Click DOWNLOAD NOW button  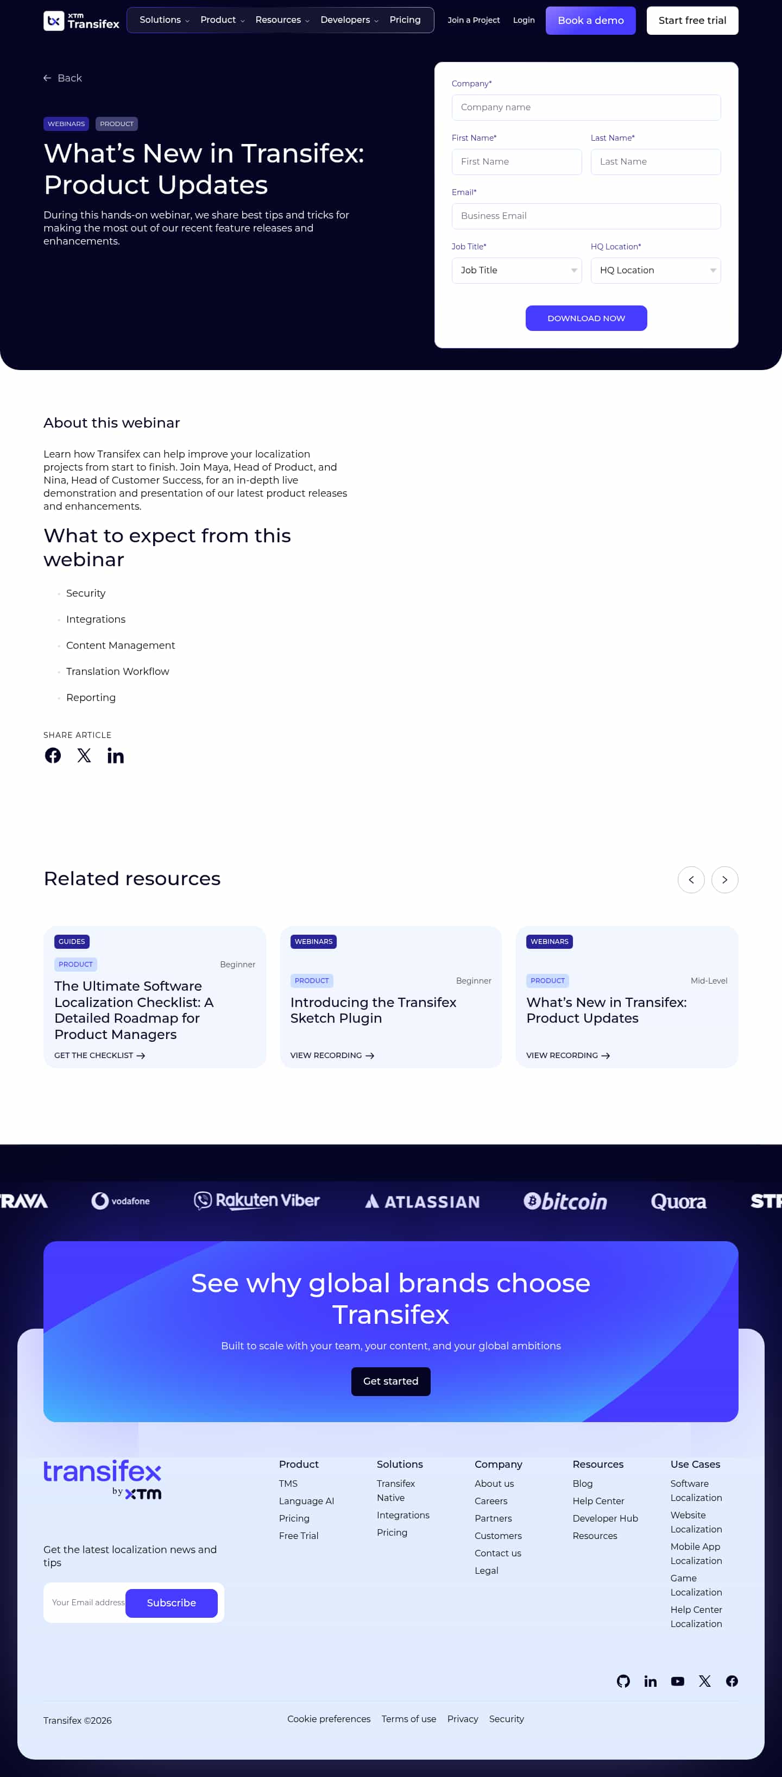[586, 318]
